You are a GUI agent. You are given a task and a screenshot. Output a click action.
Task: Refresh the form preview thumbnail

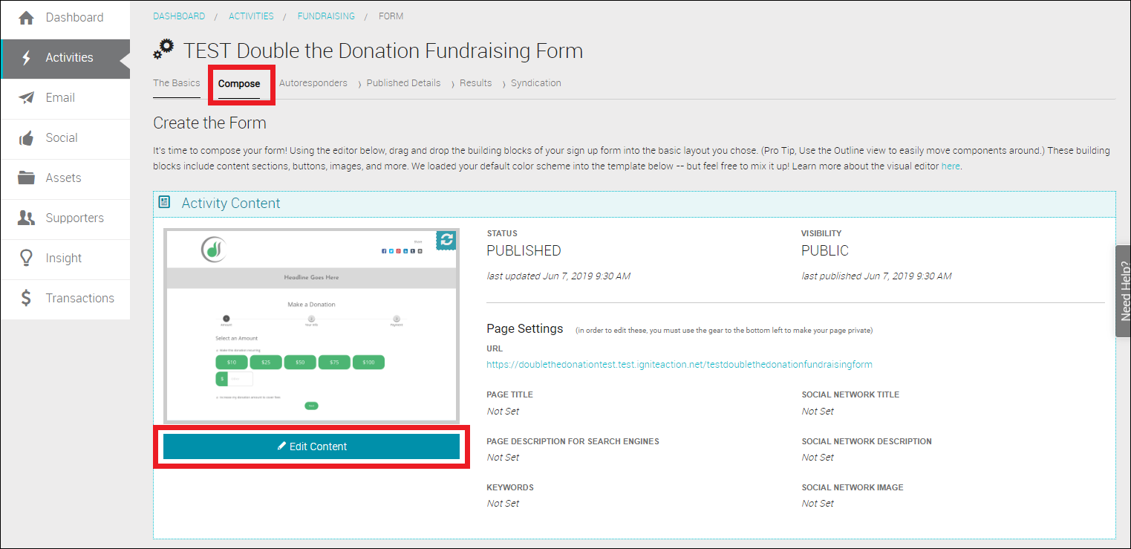(x=446, y=239)
